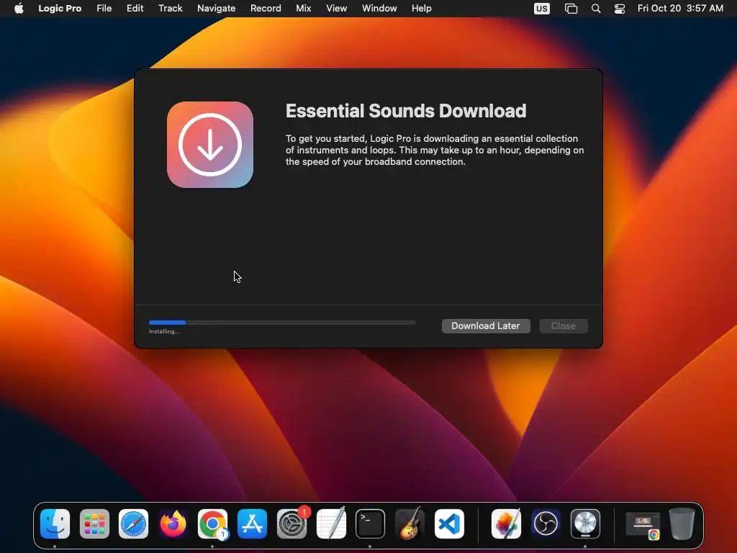Image resolution: width=737 pixels, height=553 pixels.
Task: Open the minimized Chrome window in Dock
Action: [643, 525]
